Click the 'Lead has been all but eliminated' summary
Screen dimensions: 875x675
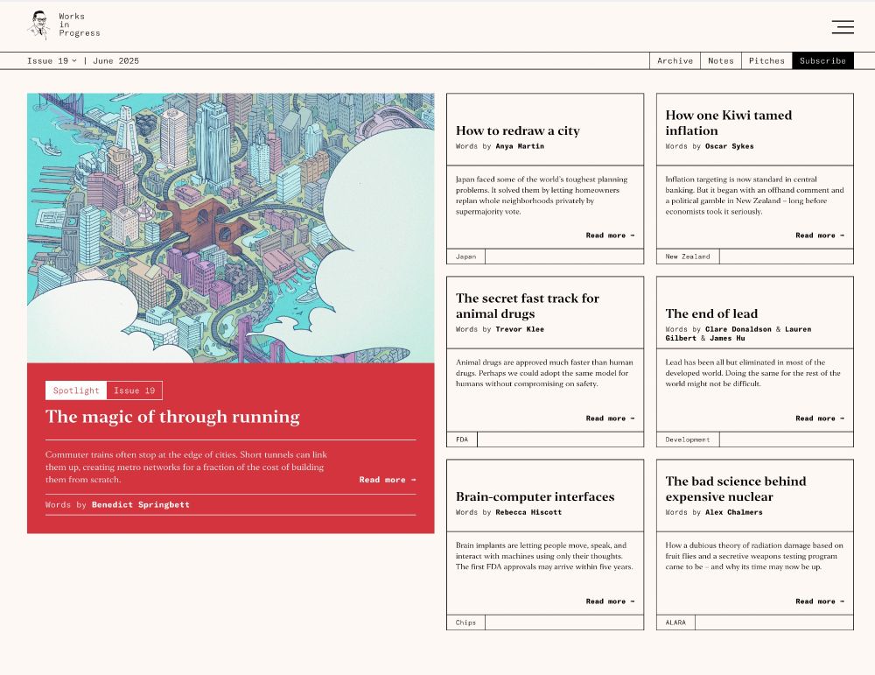[752, 373]
